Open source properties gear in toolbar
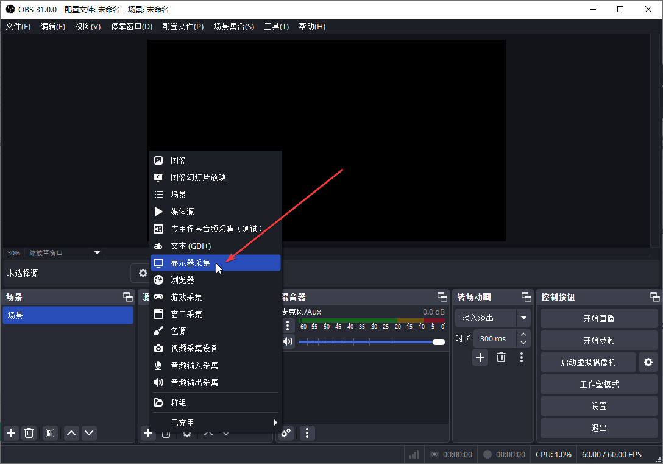Image resolution: width=663 pixels, height=464 pixels. (143, 273)
